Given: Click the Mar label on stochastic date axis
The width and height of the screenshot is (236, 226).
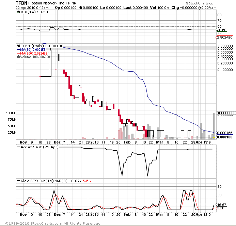Looking at the screenshot, I should coord(159,214).
